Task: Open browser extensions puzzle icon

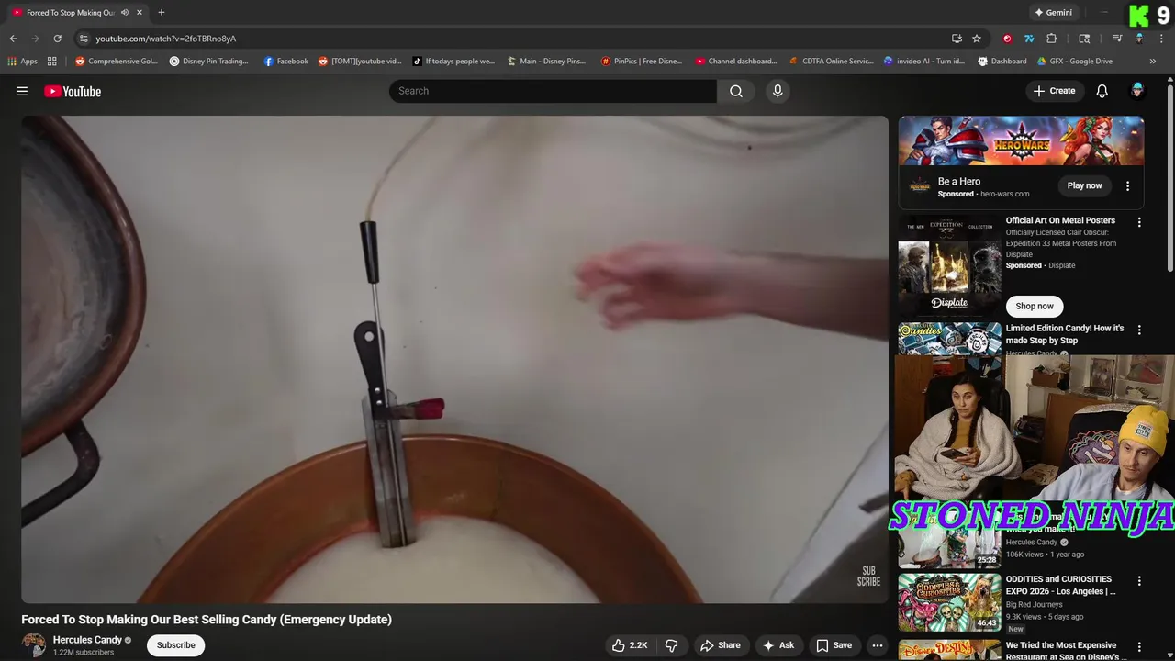Action: (x=1052, y=39)
